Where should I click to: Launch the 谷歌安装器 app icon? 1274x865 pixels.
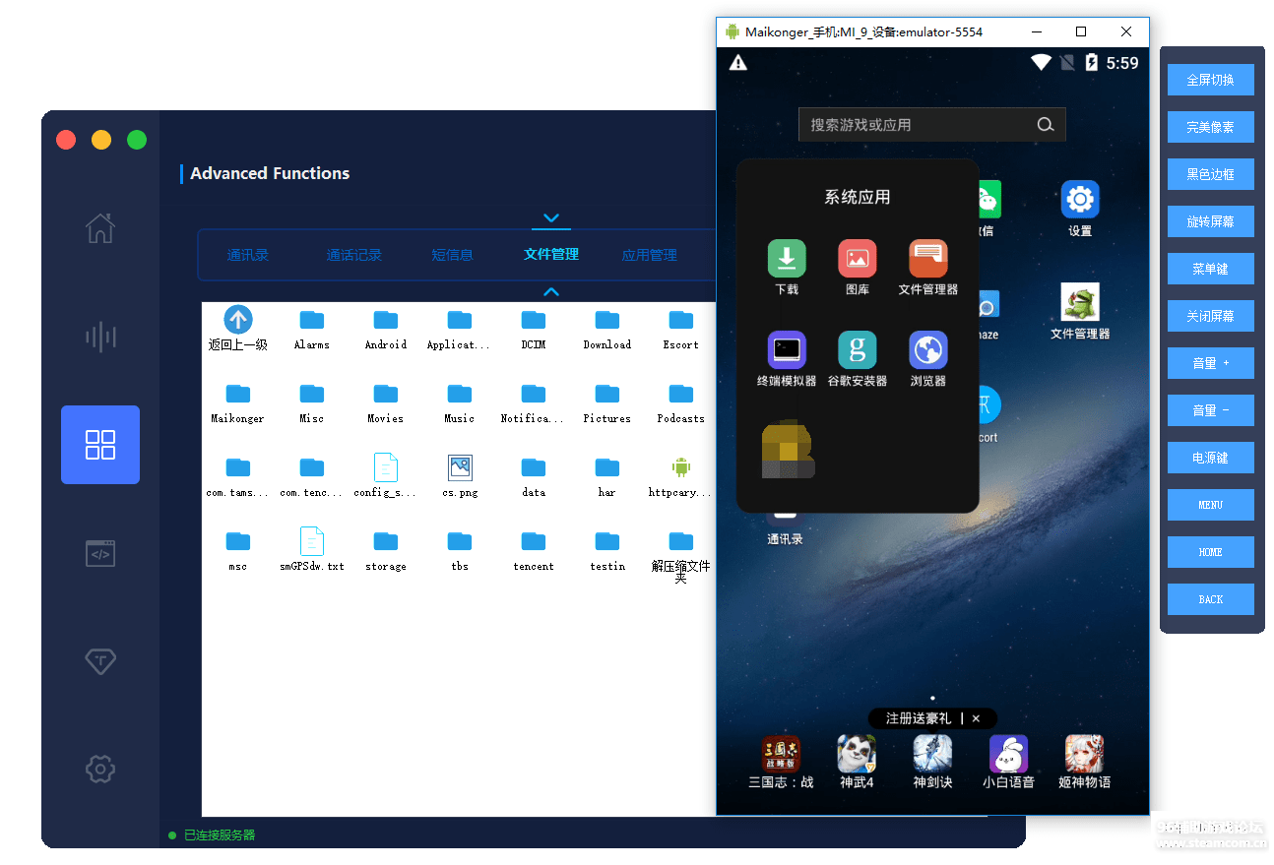click(857, 351)
